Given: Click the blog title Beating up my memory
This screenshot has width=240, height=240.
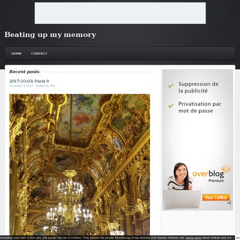Looking at the screenshot, I should pos(50,35).
